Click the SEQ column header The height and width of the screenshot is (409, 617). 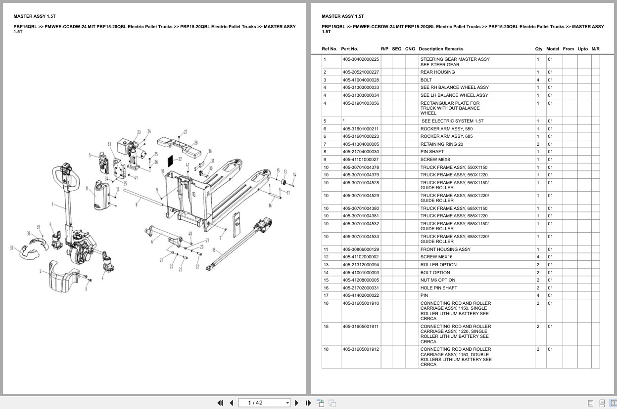coord(397,49)
